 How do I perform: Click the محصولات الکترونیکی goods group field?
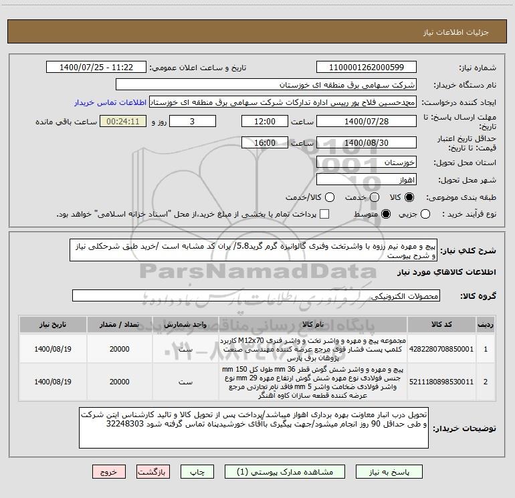point(256,295)
